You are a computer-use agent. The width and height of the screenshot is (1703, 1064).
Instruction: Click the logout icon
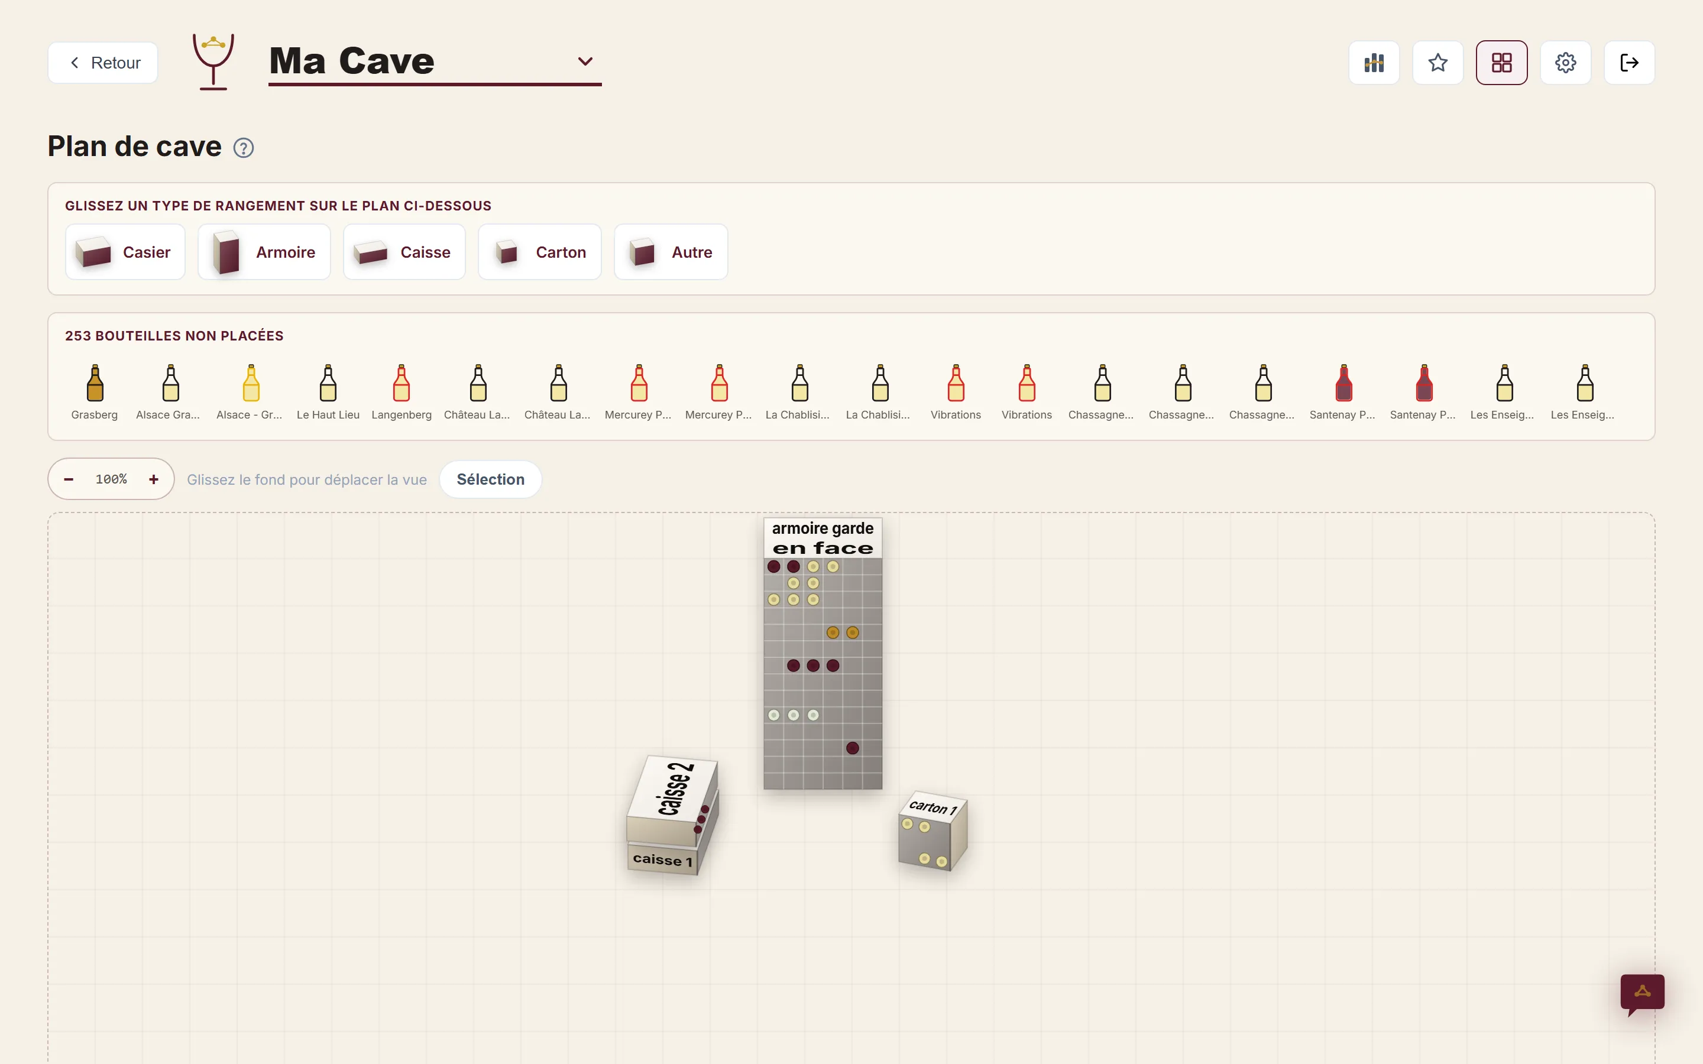point(1629,63)
